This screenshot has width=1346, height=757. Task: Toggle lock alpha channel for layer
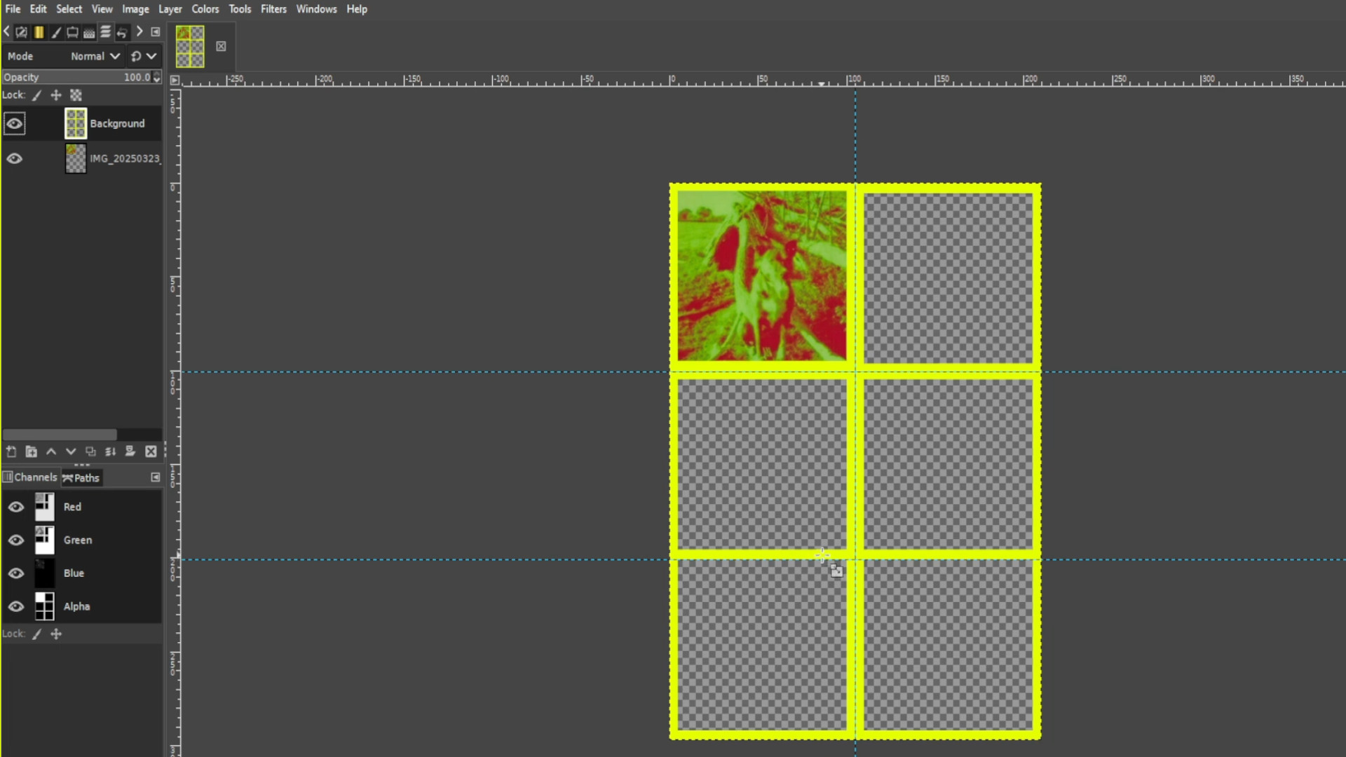click(76, 95)
